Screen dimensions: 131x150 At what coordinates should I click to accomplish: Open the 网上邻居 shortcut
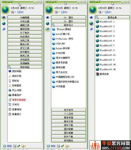[15, 90]
